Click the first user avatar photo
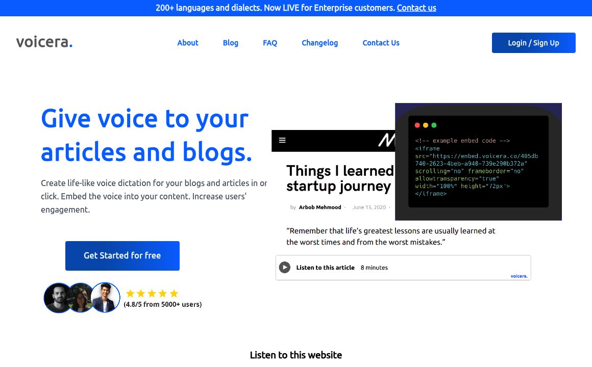The image size is (592, 367). 58,298
